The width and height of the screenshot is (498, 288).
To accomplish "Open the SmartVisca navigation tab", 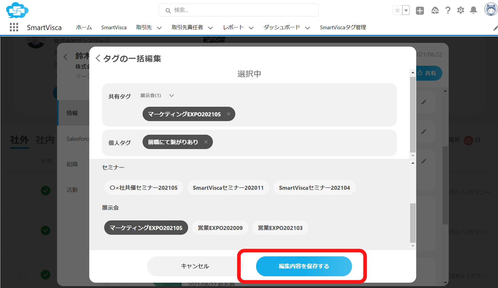I will 114,27.
